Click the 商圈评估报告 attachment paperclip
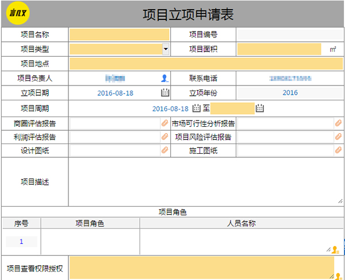The height and width of the screenshot is (280, 345). (x=165, y=123)
